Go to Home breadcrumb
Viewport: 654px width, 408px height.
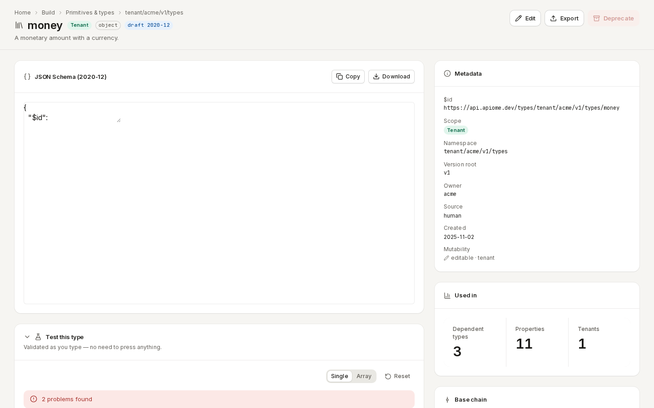23,13
